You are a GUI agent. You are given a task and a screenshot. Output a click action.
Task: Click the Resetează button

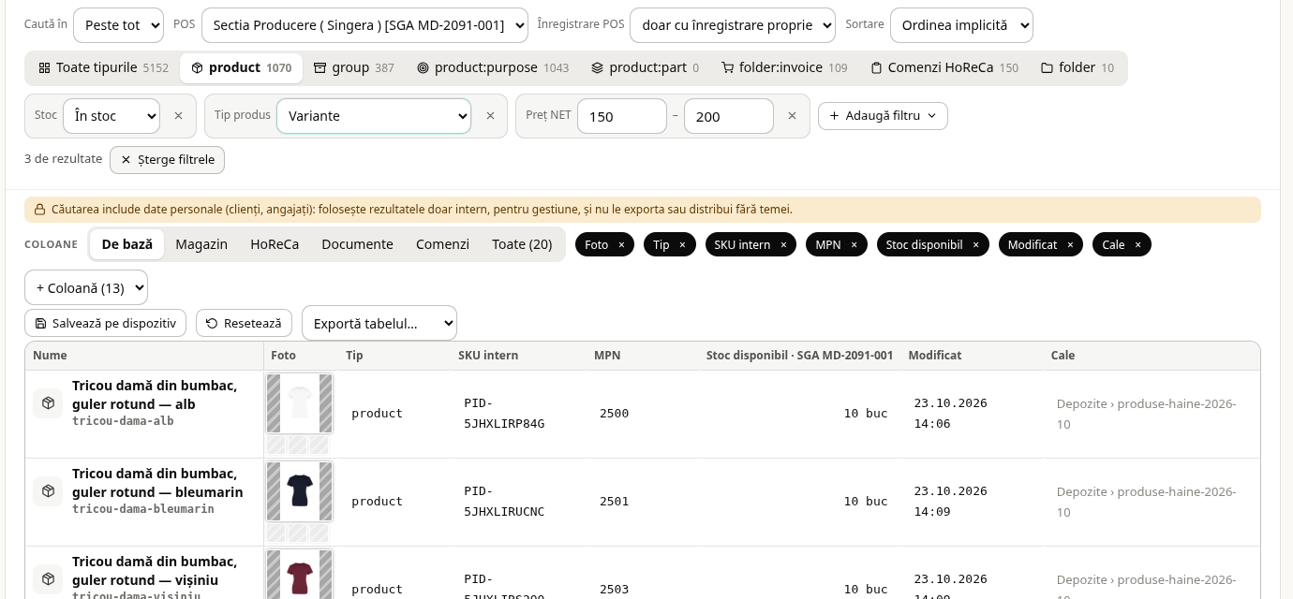point(244,323)
